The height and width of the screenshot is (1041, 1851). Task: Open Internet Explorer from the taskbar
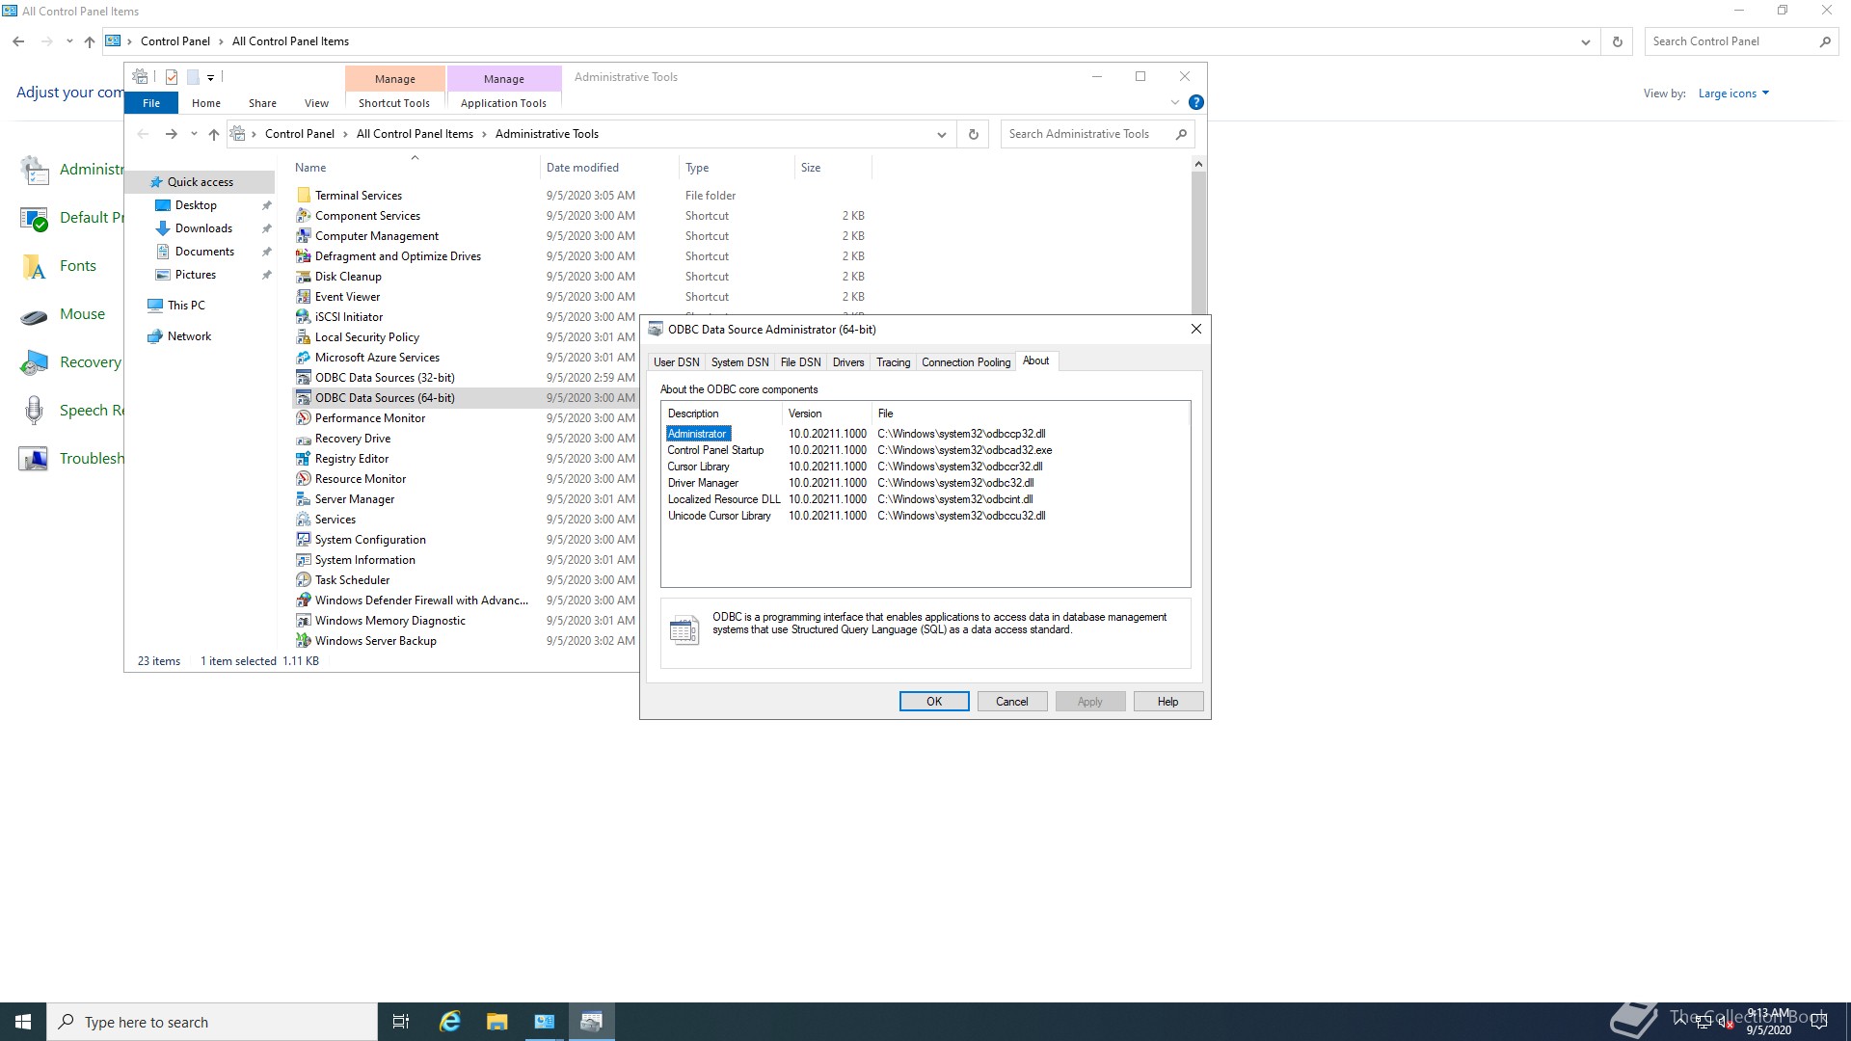coord(449,1022)
